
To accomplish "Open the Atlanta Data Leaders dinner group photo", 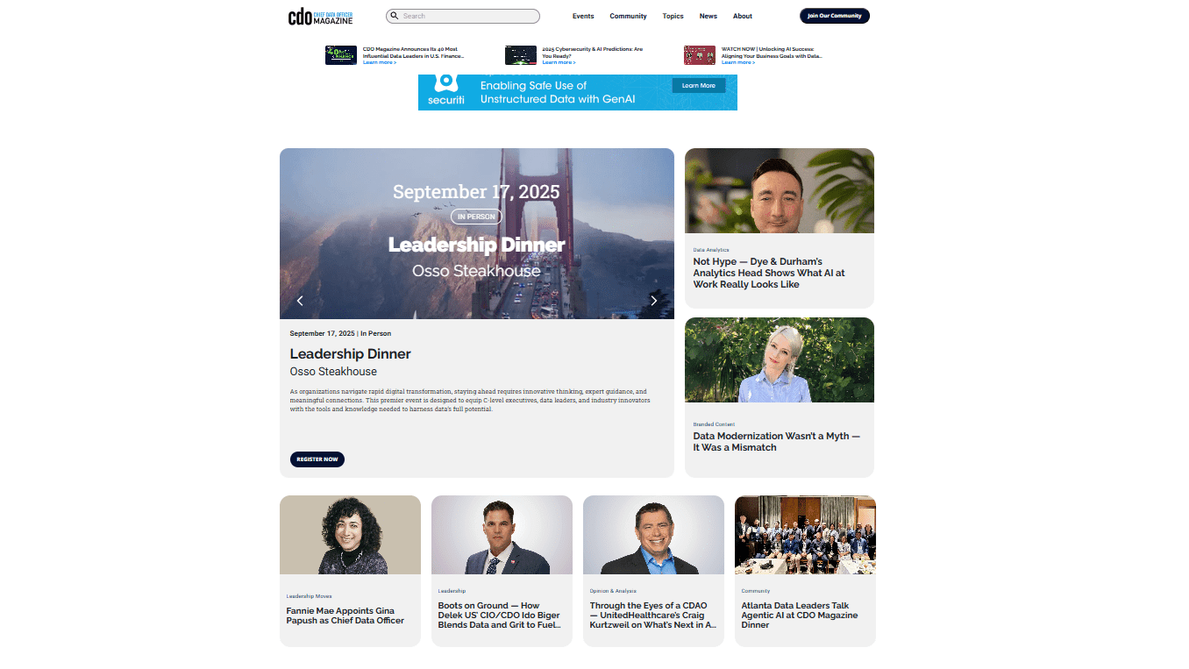I will coord(805,535).
